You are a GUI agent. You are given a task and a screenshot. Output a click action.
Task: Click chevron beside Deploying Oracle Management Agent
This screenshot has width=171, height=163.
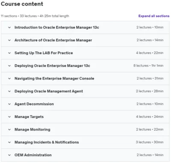9,91
